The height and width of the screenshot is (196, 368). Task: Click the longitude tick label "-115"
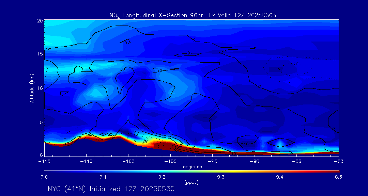pos(44,161)
